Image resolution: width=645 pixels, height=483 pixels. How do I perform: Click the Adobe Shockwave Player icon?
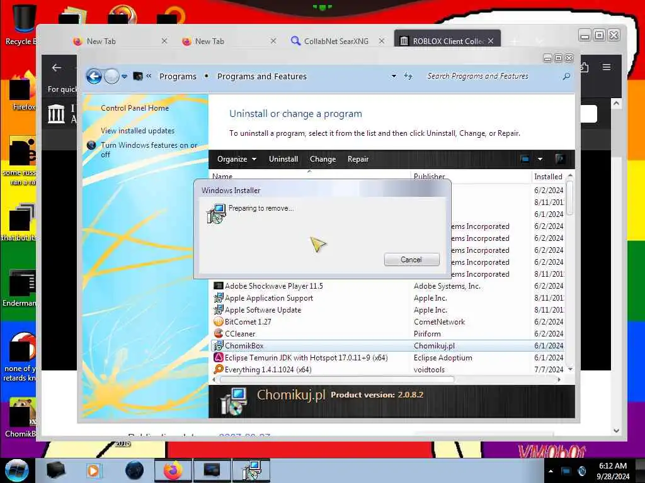219,286
